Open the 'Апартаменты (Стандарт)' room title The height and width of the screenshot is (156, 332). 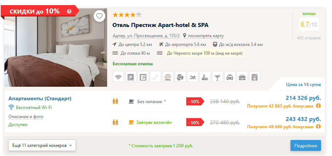pos(40,98)
